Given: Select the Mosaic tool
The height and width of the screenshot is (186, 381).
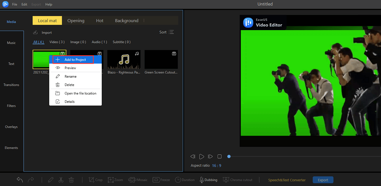Looking at the screenshot, I should click(138, 180).
